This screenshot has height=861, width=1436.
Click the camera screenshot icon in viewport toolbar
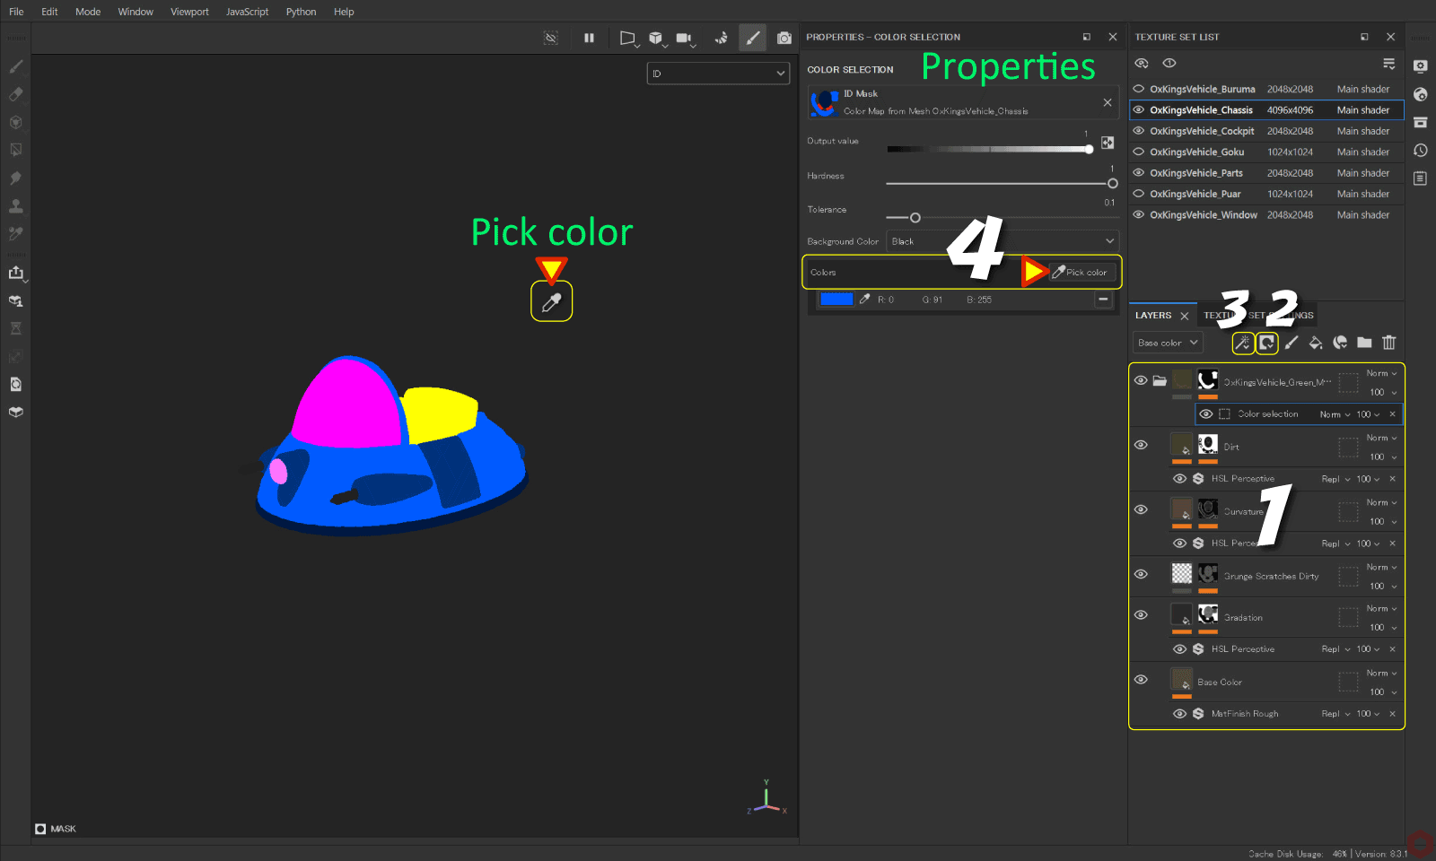pyautogui.click(x=784, y=38)
